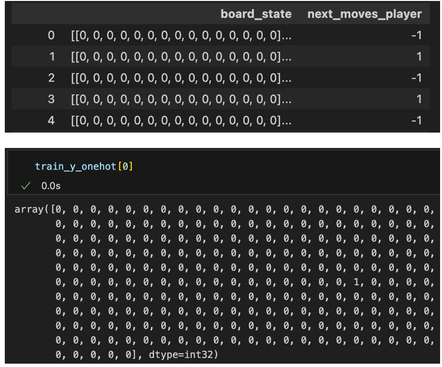
Task: Click the board_state value in row 0
Action: pyautogui.click(x=181, y=36)
